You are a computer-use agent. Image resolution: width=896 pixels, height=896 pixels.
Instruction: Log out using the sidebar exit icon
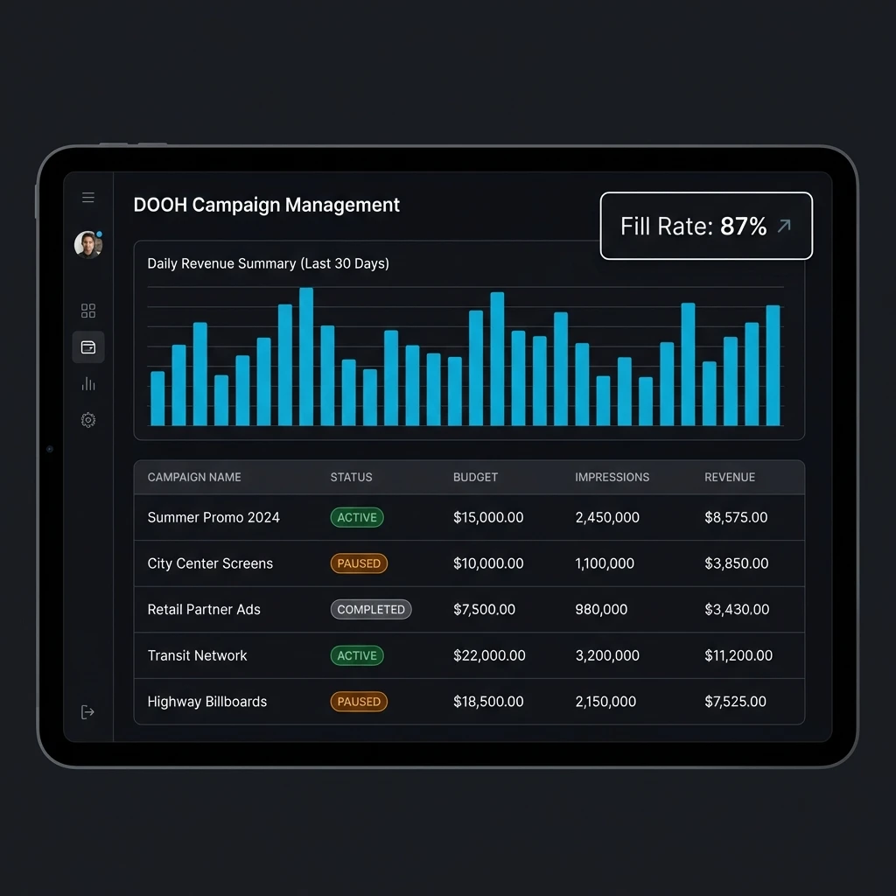pos(87,711)
